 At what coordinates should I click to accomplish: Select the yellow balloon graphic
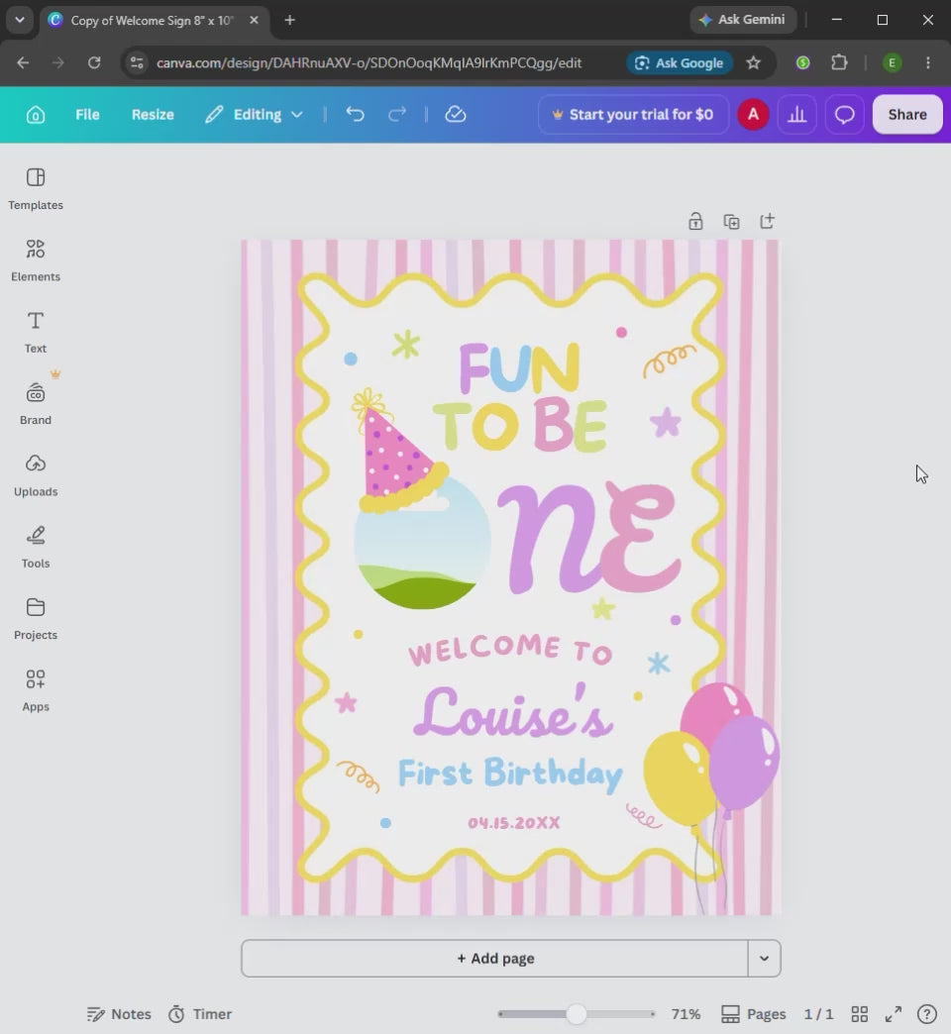click(677, 776)
